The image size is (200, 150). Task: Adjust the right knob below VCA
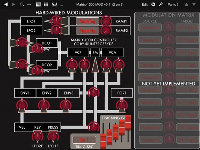(119, 64)
